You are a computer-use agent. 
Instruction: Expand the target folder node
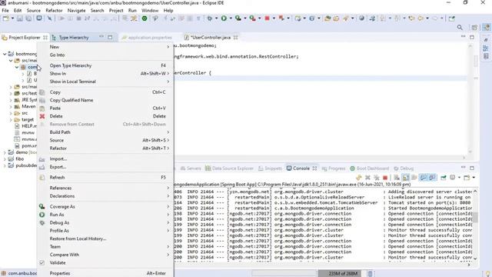tap(11, 120)
